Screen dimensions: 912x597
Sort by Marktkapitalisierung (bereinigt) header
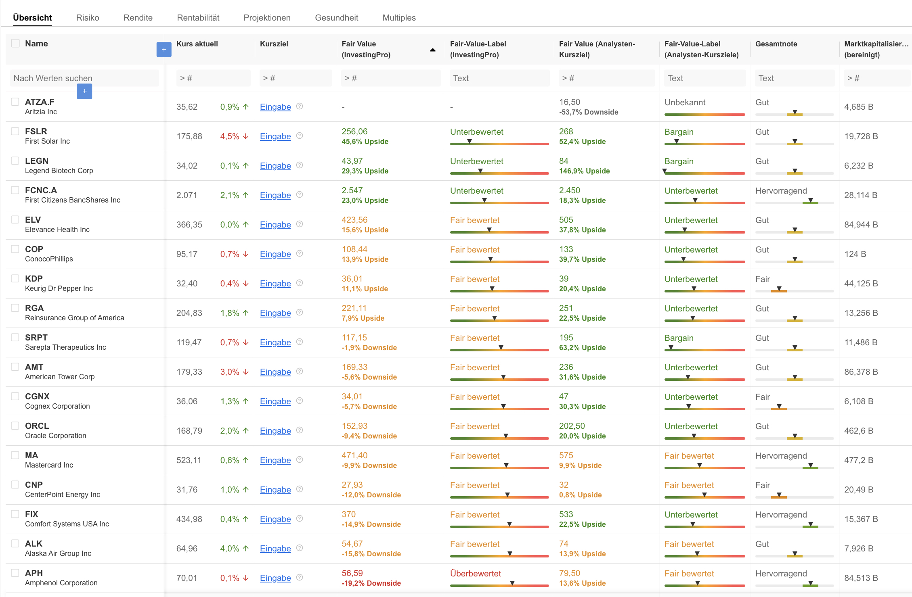click(876, 49)
